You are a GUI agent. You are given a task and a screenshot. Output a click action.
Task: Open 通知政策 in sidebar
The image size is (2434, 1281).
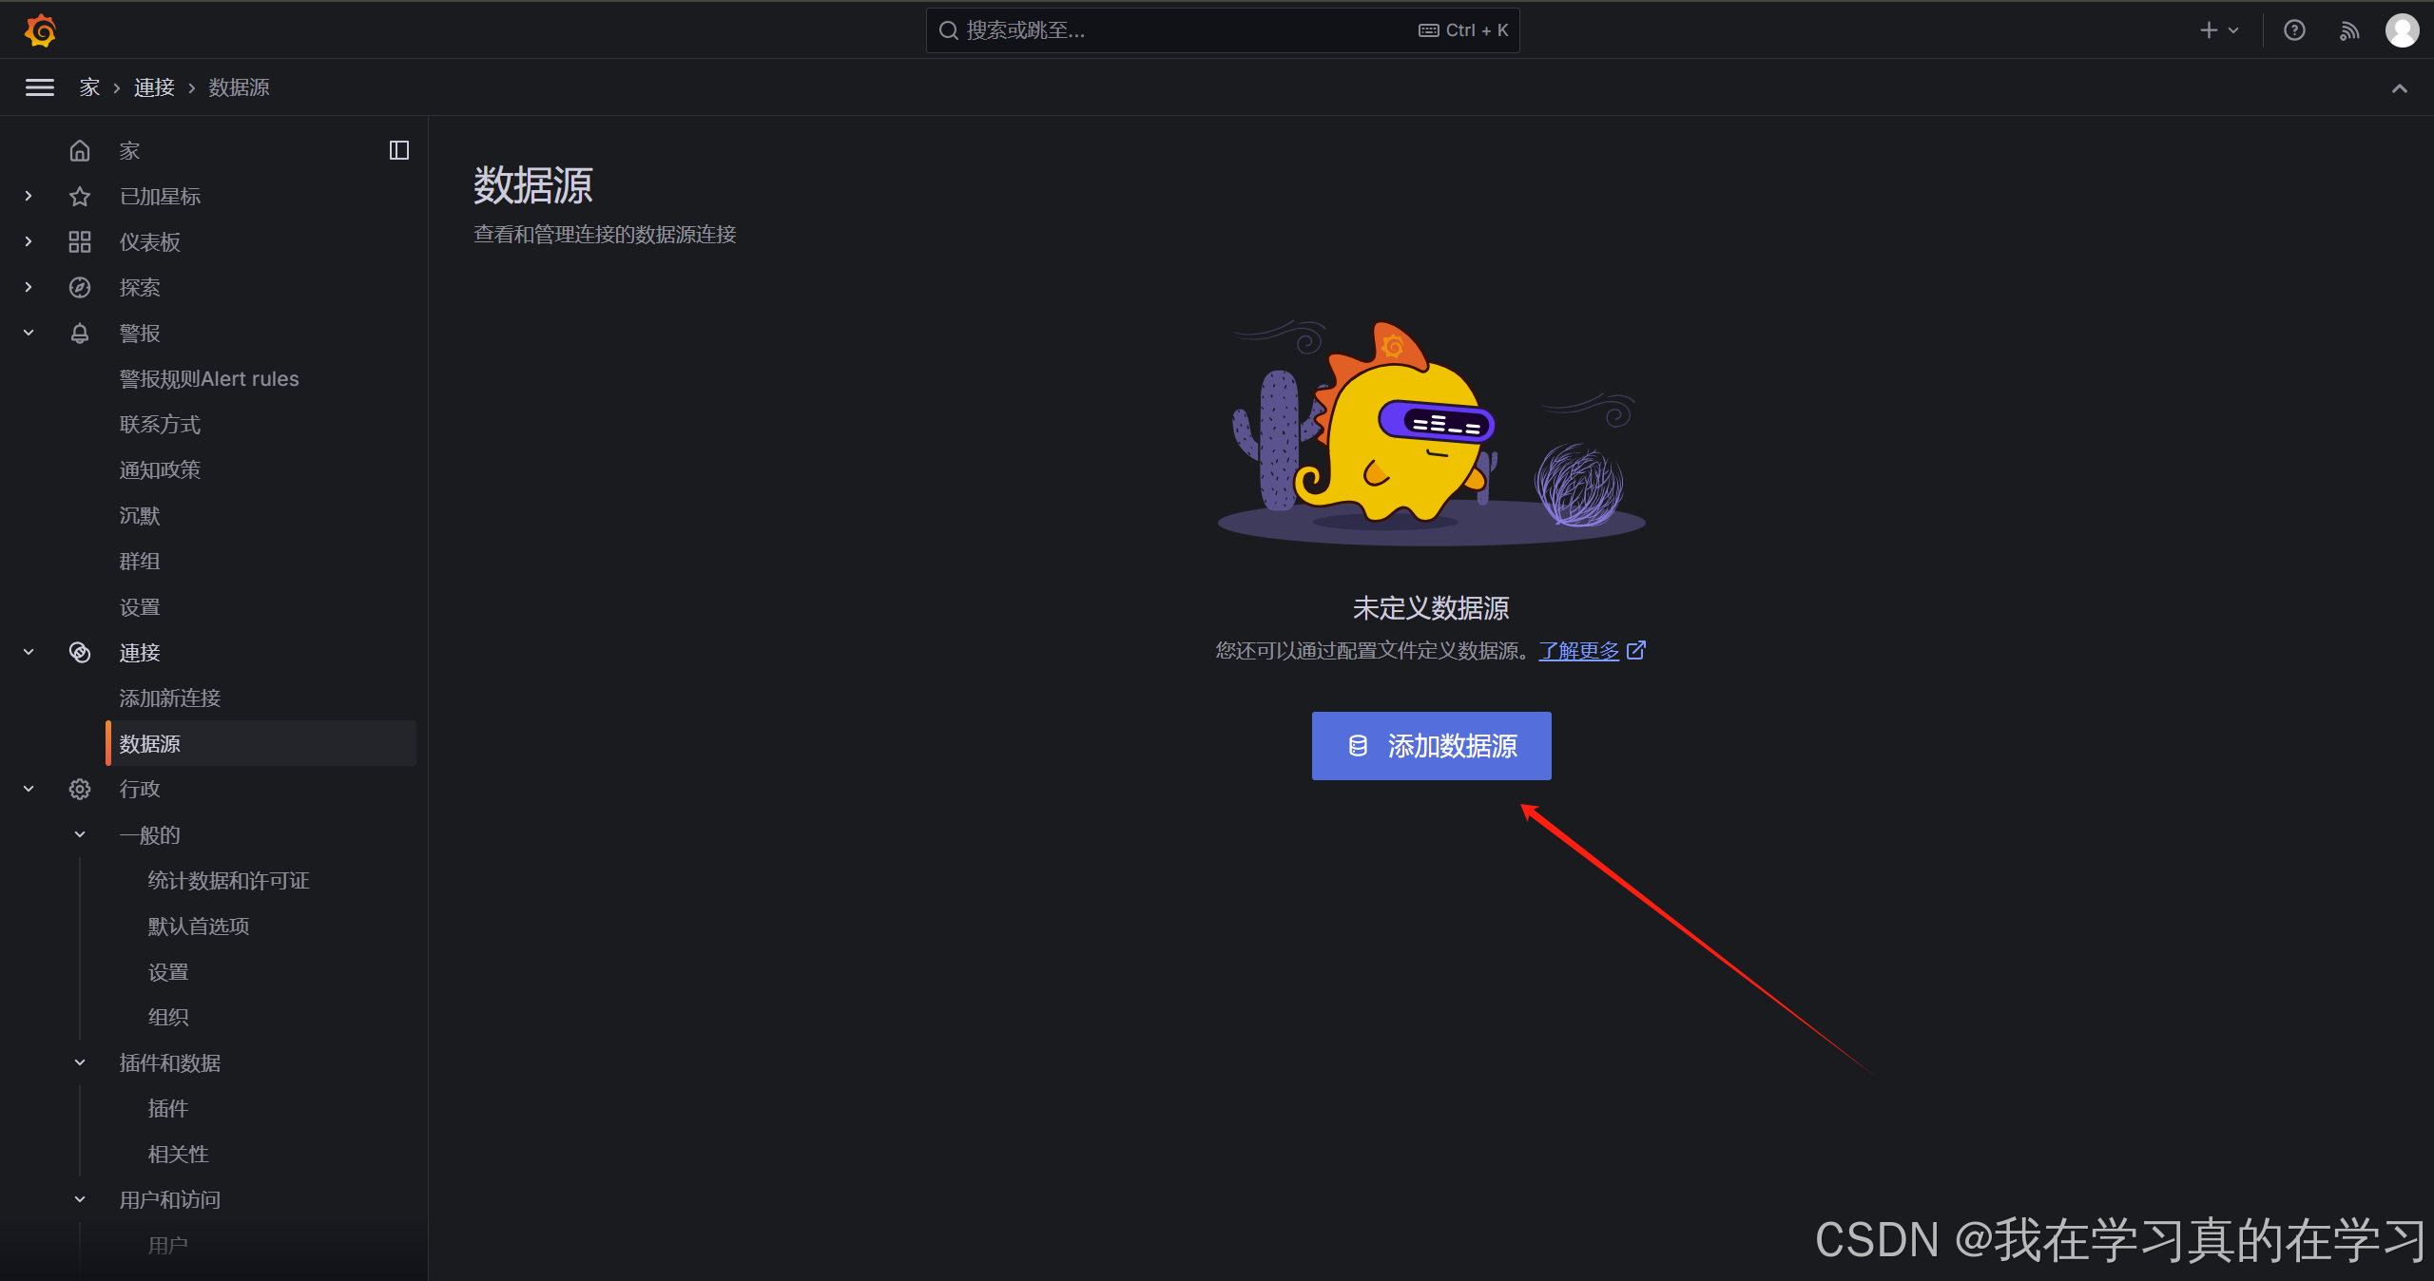(x=160, y=469)
